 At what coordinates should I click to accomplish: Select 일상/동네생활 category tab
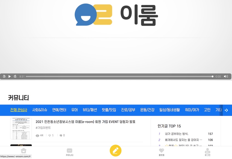tap(169, 110)
